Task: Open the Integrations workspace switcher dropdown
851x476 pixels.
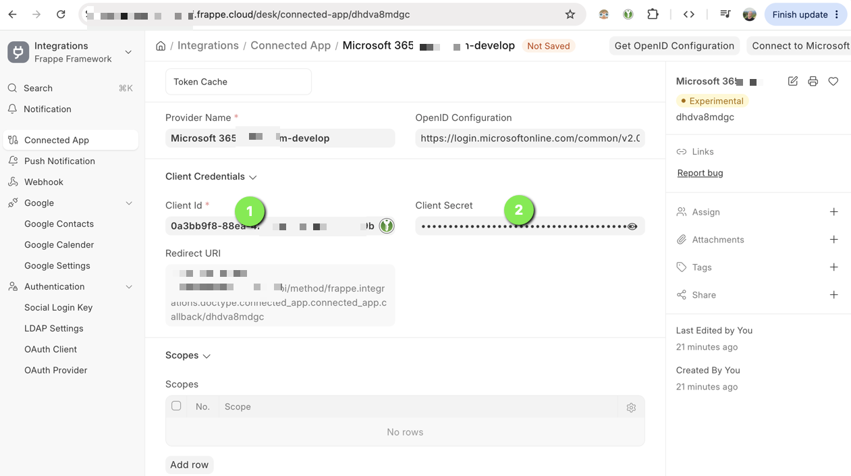Action: (128, 52)
